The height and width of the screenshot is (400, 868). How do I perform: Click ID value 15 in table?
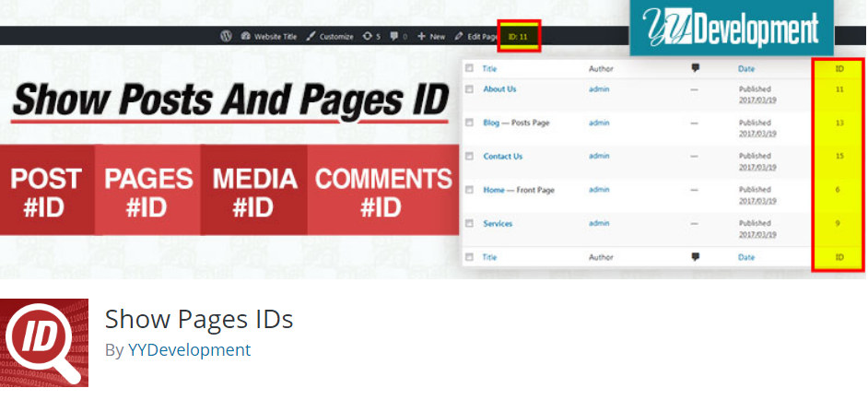pyautogui.click(x=839, y=157)
